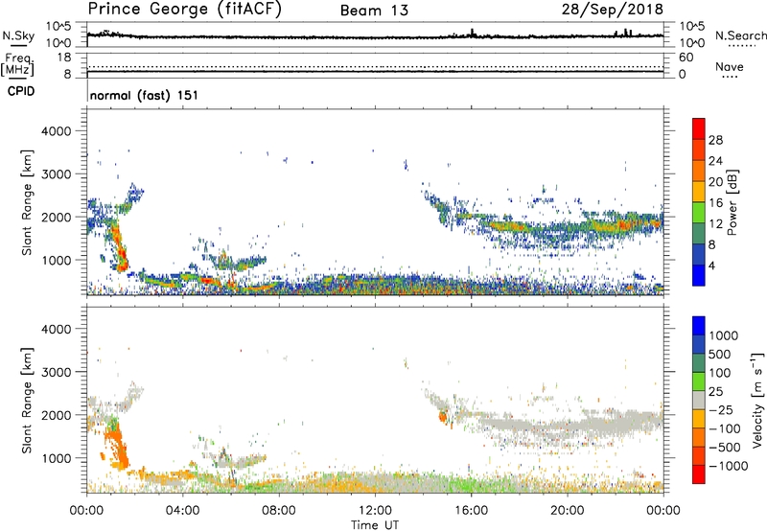Click the 'Time UT' axis title

pos(375,525)
